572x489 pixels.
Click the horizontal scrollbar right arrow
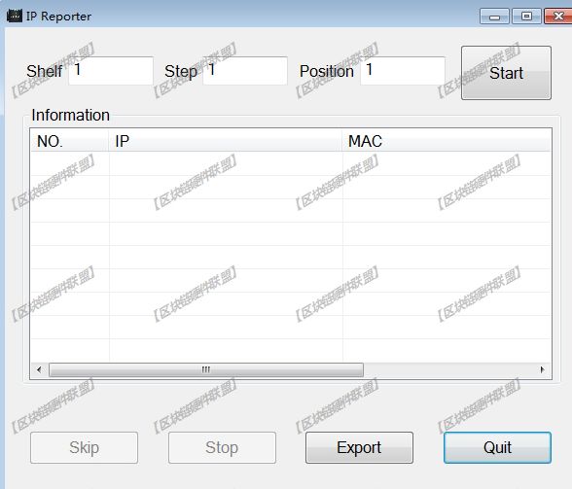(543, 369)
